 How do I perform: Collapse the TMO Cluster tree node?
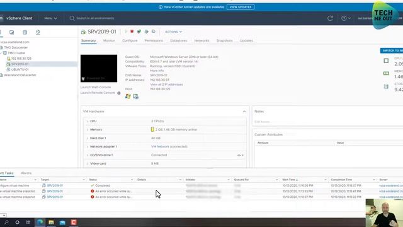1,53
